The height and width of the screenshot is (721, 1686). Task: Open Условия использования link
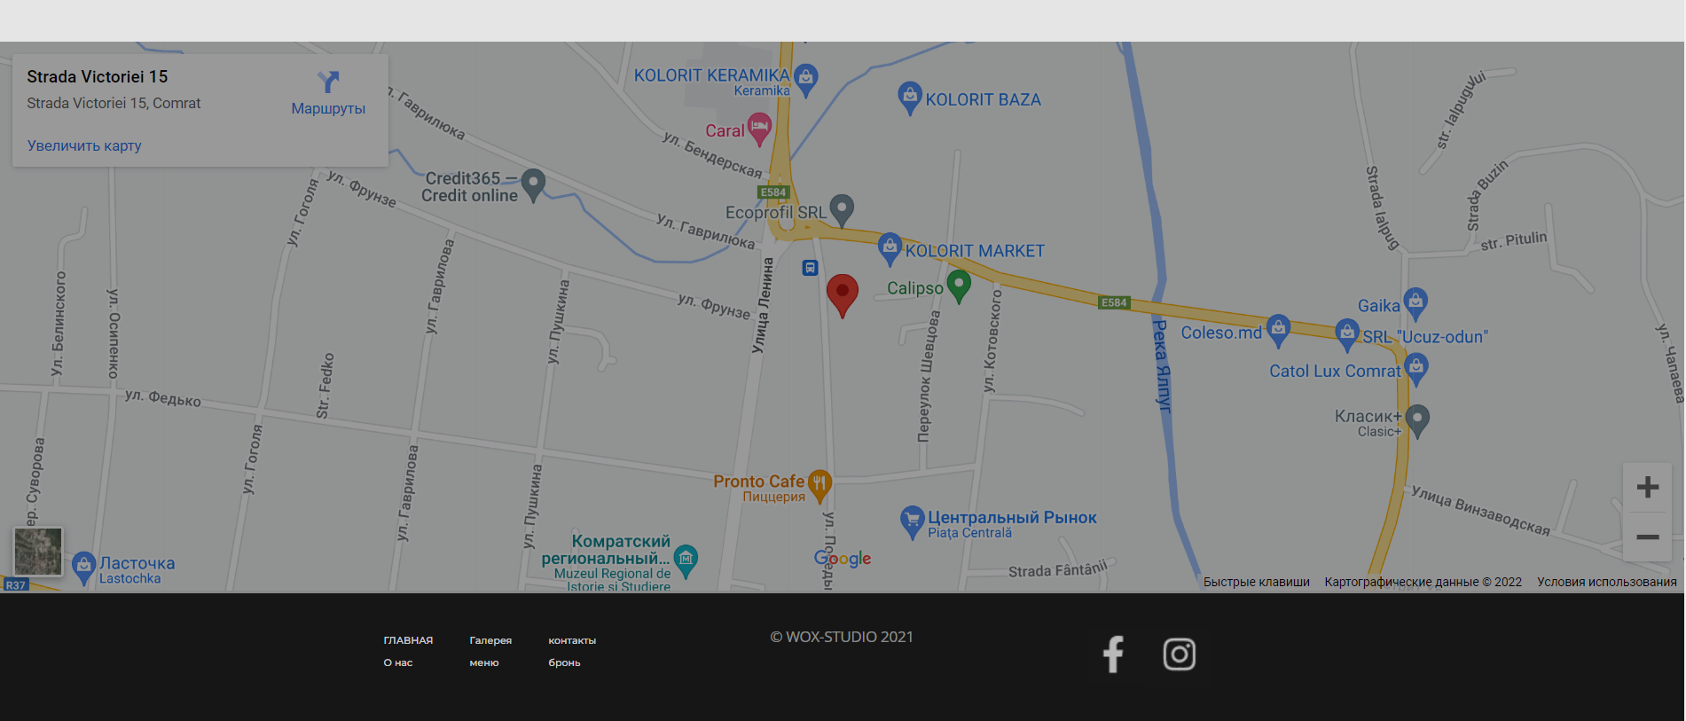tap(1607, 582)
